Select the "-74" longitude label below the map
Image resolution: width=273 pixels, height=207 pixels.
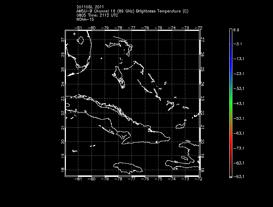(x=172, y=179)
